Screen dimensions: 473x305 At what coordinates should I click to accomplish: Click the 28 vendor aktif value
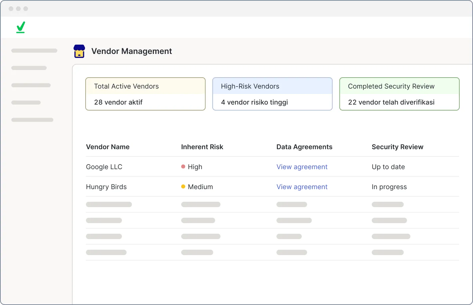click(118, 102)
